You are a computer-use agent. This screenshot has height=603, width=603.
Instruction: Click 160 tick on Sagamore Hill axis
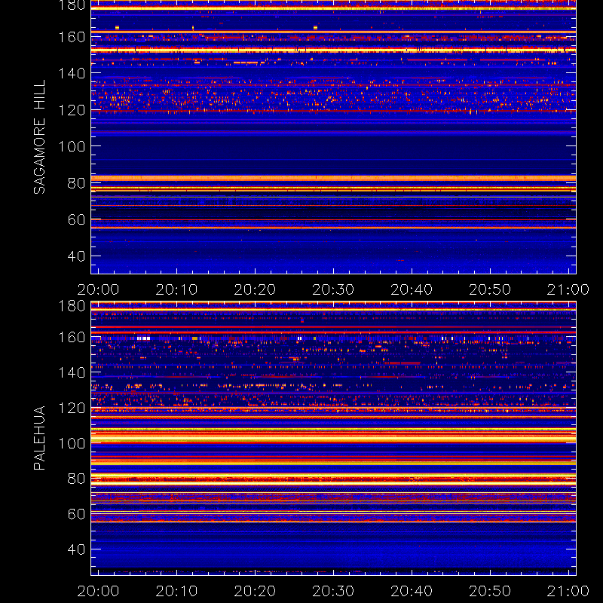[72, 37]
